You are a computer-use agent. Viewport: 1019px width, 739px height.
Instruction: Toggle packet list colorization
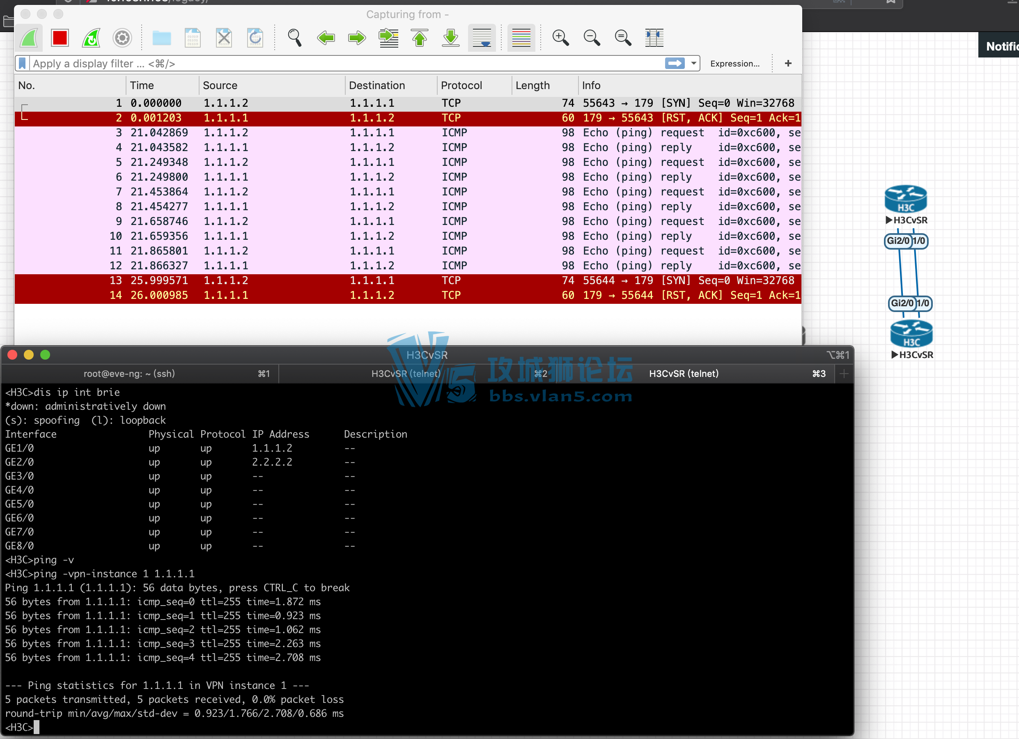tap(521, 38)
